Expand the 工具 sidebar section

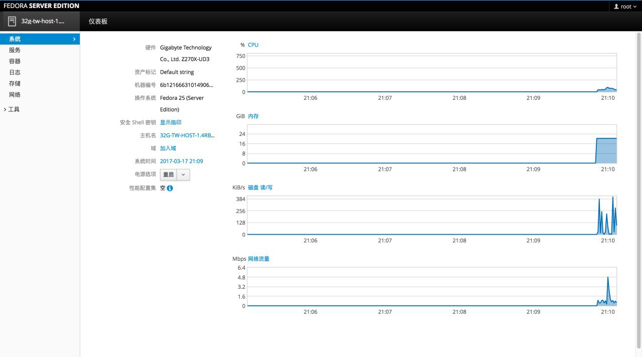(12, 109)
